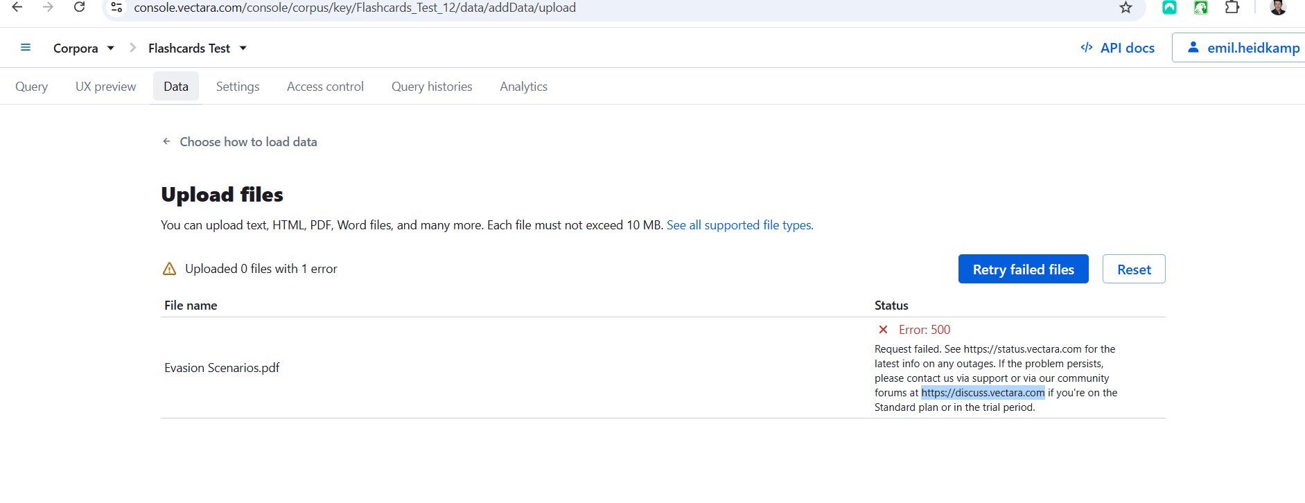
Task: Click the red X error icon
Action: point(883,330)
